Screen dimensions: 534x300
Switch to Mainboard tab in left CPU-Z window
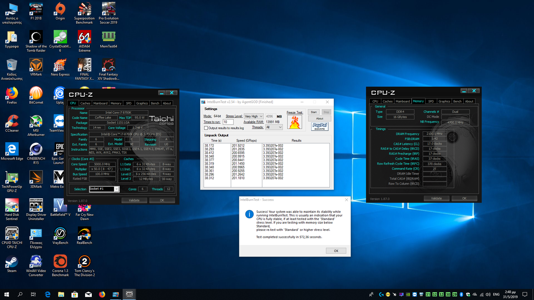100,103
